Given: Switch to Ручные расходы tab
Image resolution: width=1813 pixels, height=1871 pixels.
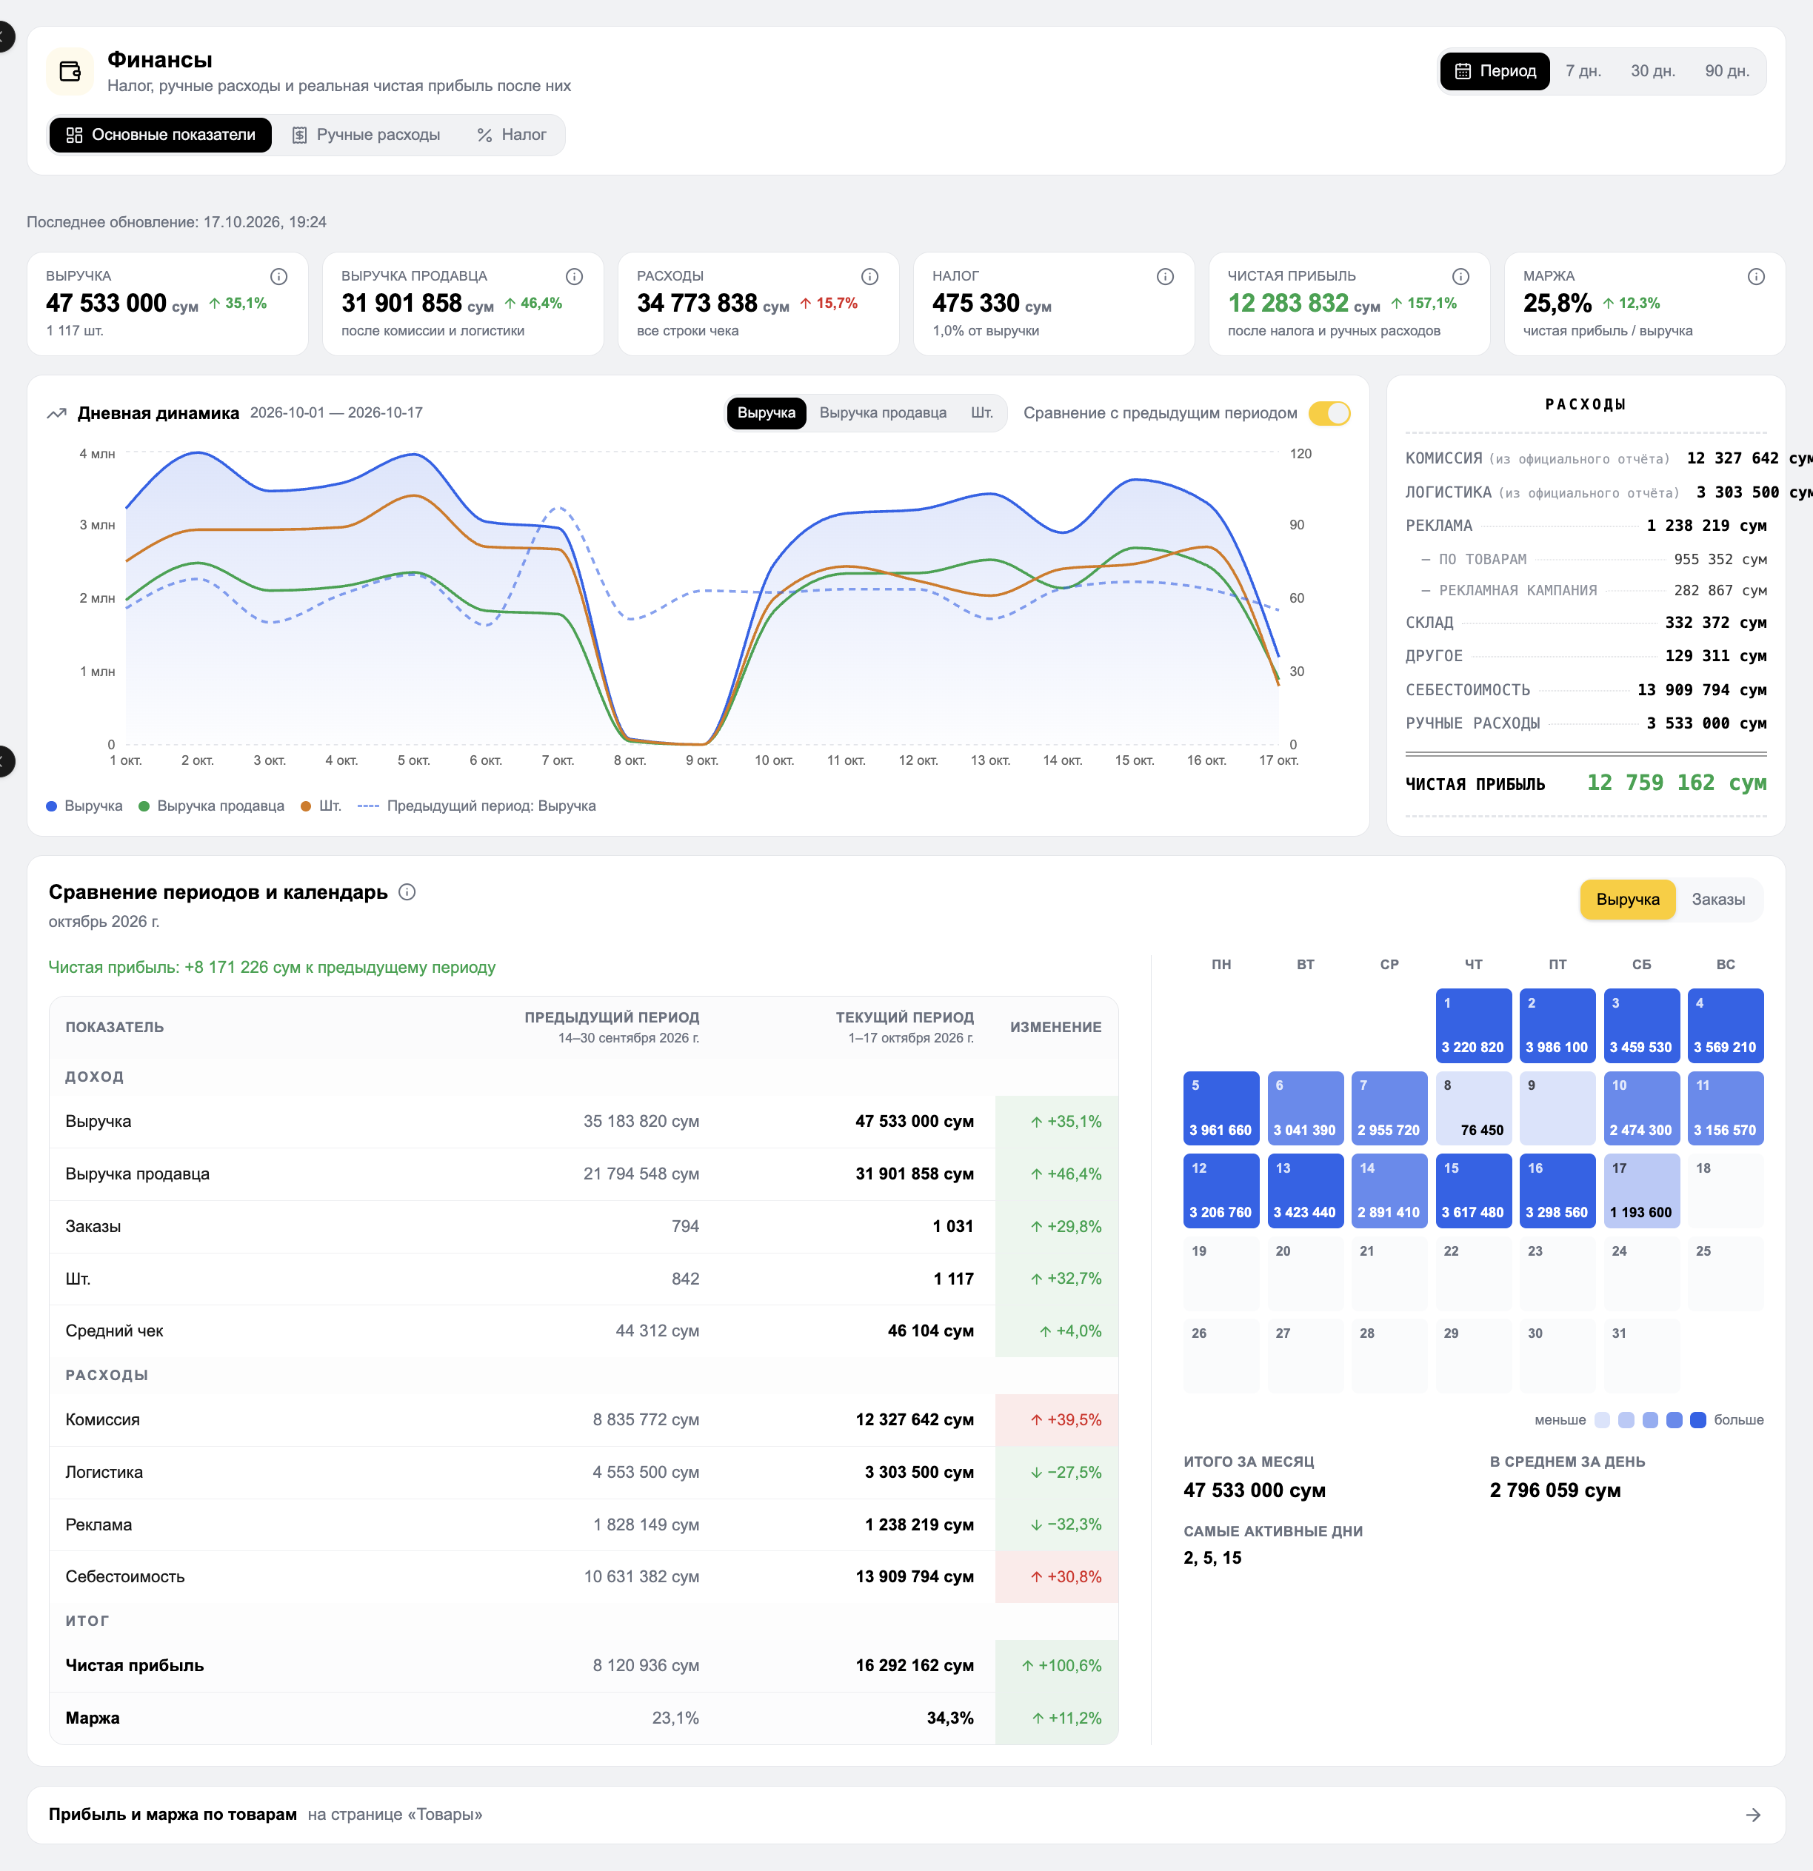Looking at the screenshot, I should coord(366,135).
